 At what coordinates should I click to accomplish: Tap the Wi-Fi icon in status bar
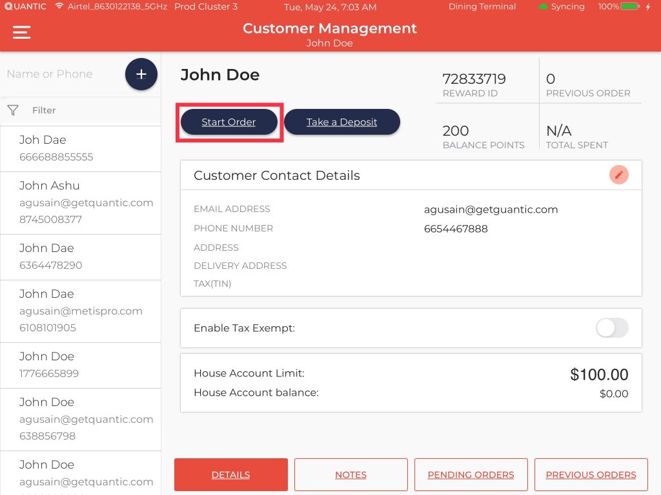click(59, 6)
